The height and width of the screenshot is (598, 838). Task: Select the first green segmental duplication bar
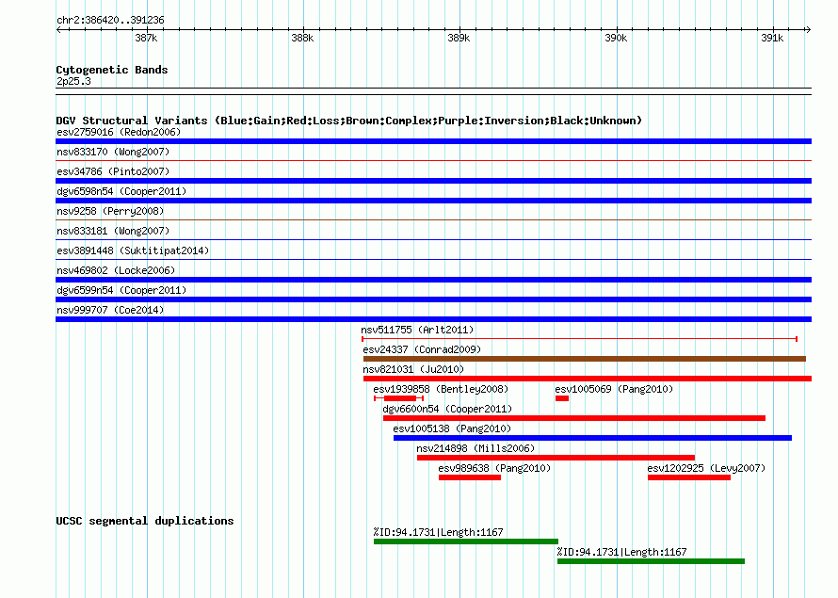(x=465, y=541)
